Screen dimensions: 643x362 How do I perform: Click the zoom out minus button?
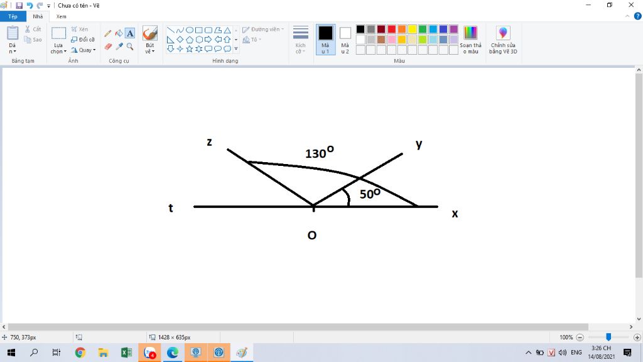580,337
